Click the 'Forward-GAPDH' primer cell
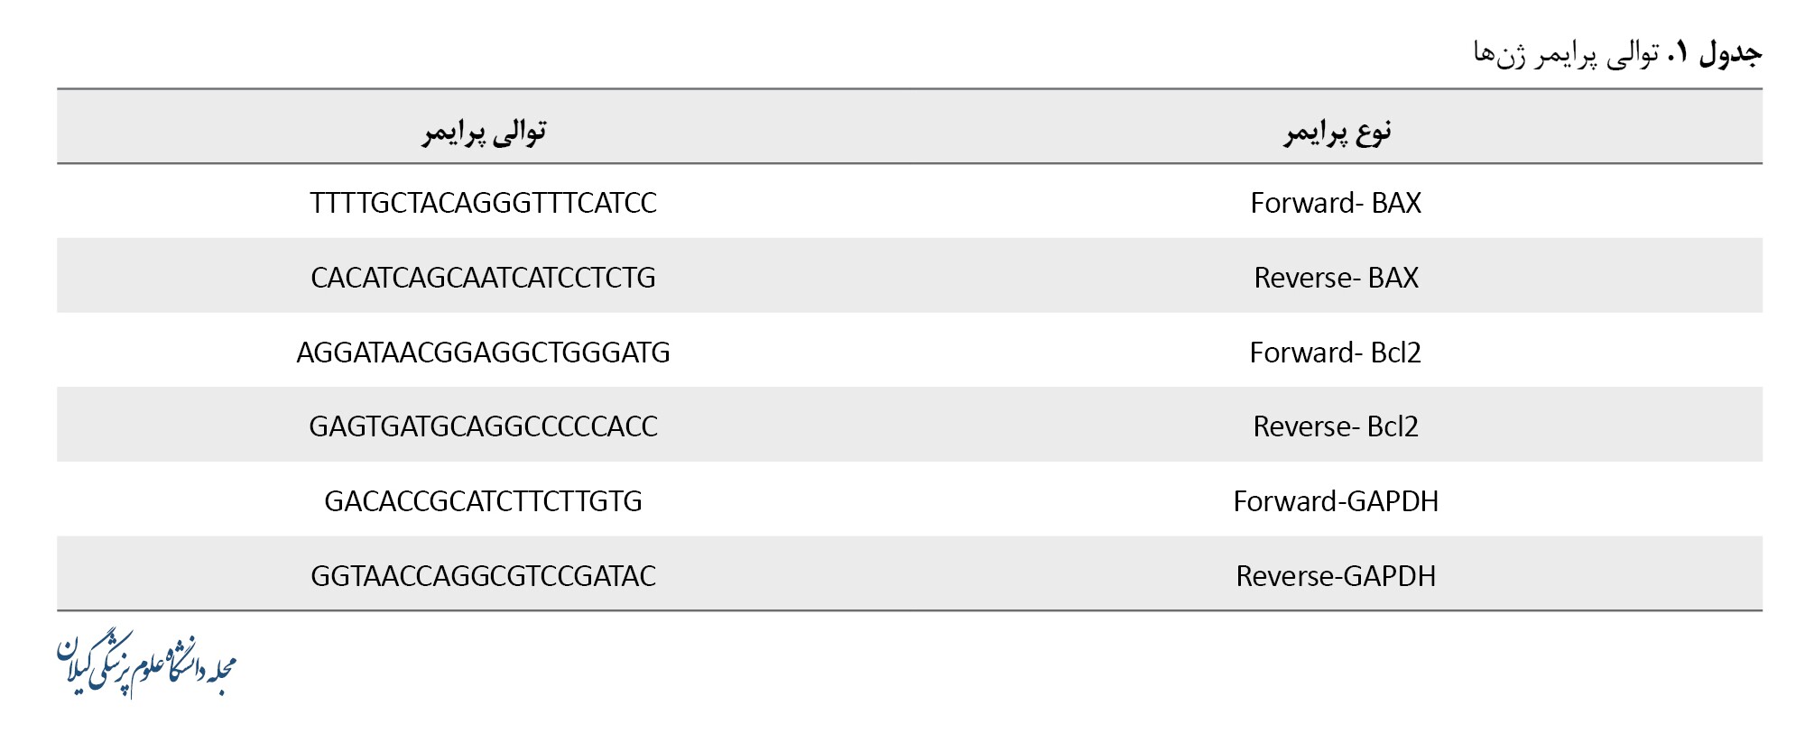 pos(1336,501)
